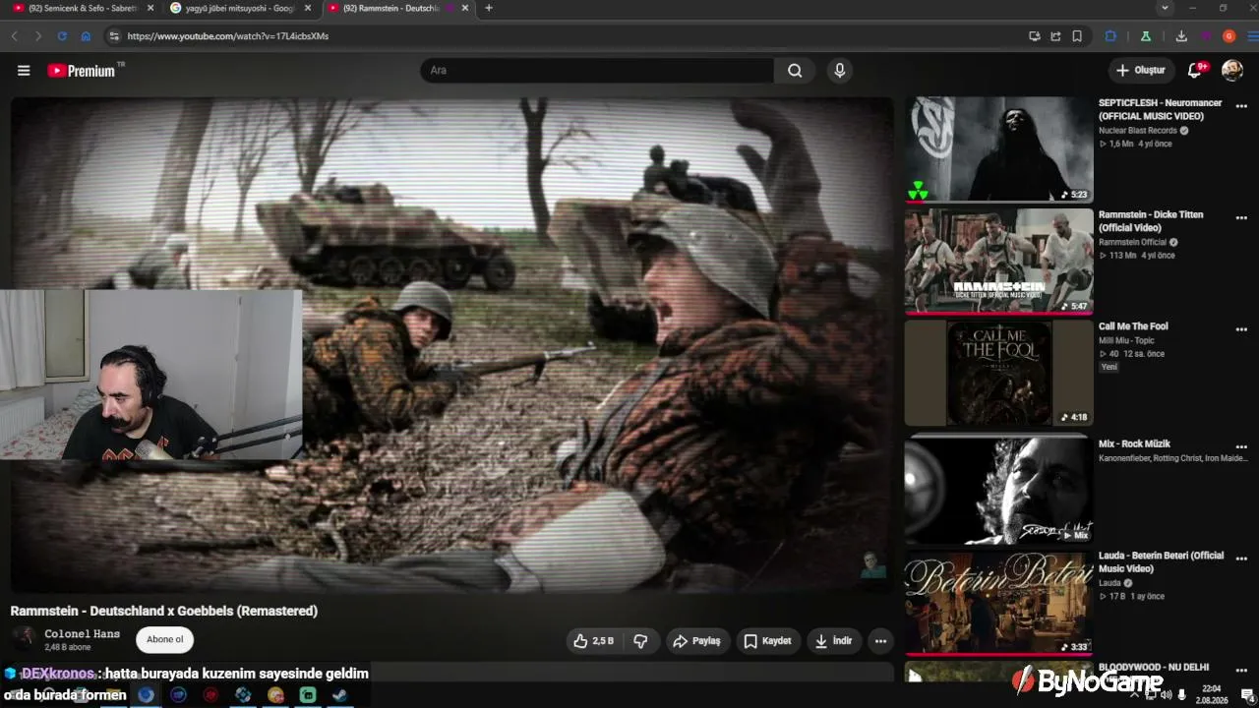This screenshot has width=1259, height=708.
Task: Switch to yagyū jūbei mitsuyoshi Google tab
Action: point(241,8)
